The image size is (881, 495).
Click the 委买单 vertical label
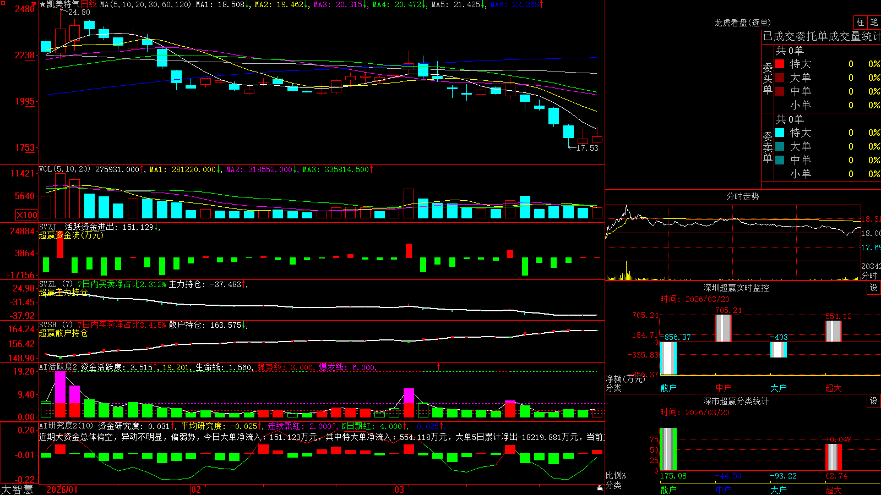pos(768,79)
